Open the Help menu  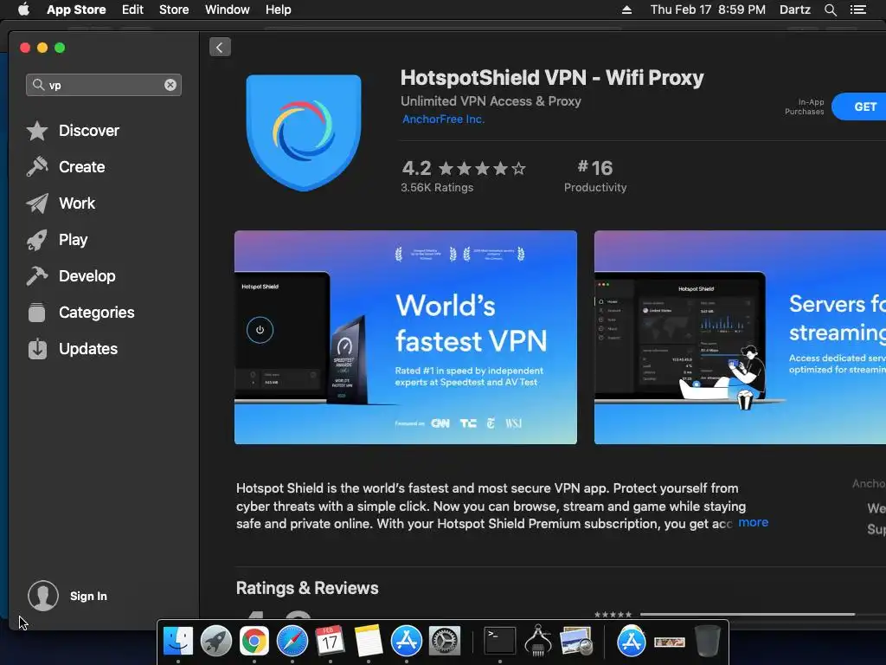tap(279, 10)
